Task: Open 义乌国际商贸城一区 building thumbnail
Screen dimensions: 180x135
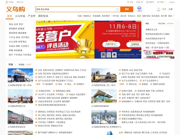Action: (20, 75)
